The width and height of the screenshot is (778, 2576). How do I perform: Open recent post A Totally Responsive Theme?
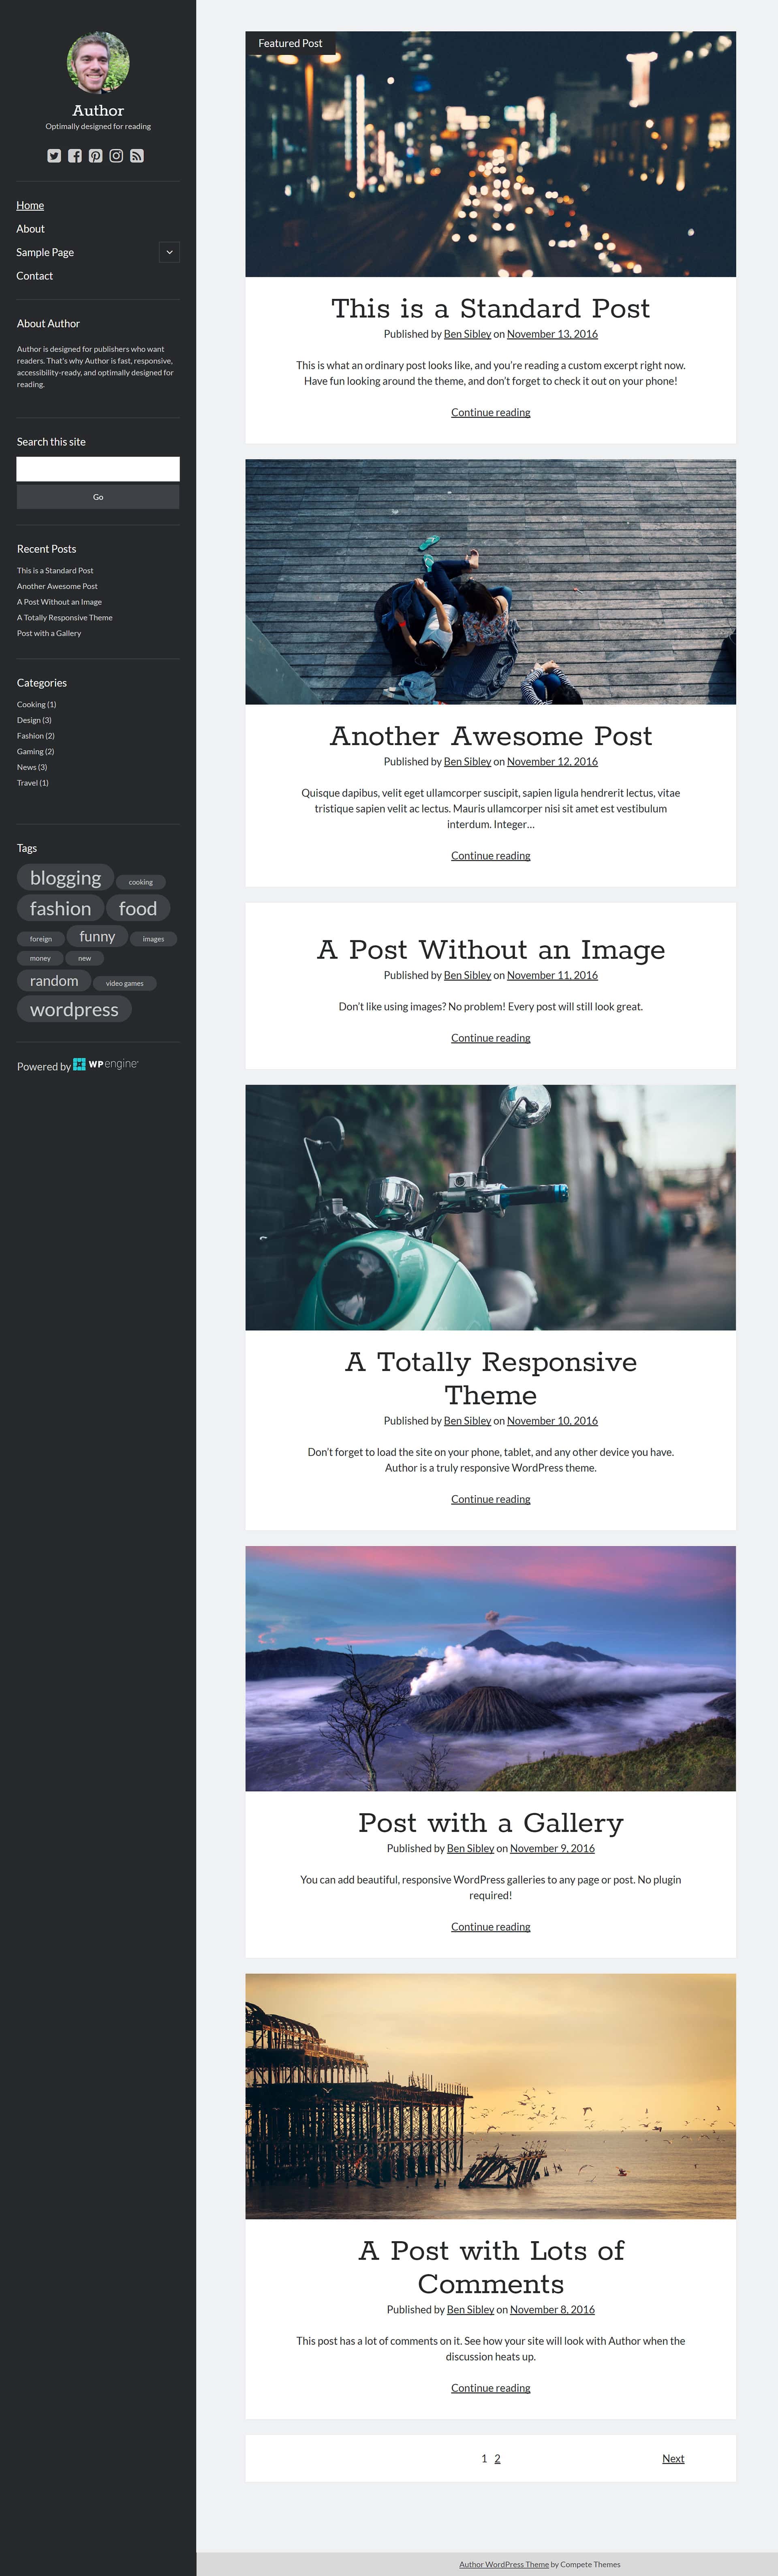click(x=65, y=618)
